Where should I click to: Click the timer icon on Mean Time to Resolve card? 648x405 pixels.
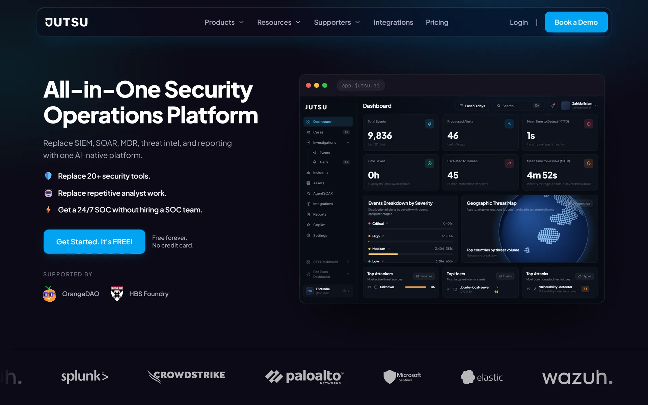coord(589,163)
